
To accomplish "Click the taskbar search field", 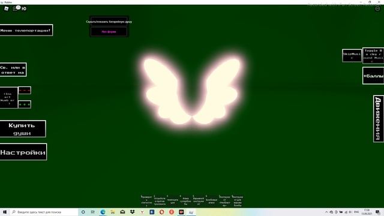I will pos(44,212).
